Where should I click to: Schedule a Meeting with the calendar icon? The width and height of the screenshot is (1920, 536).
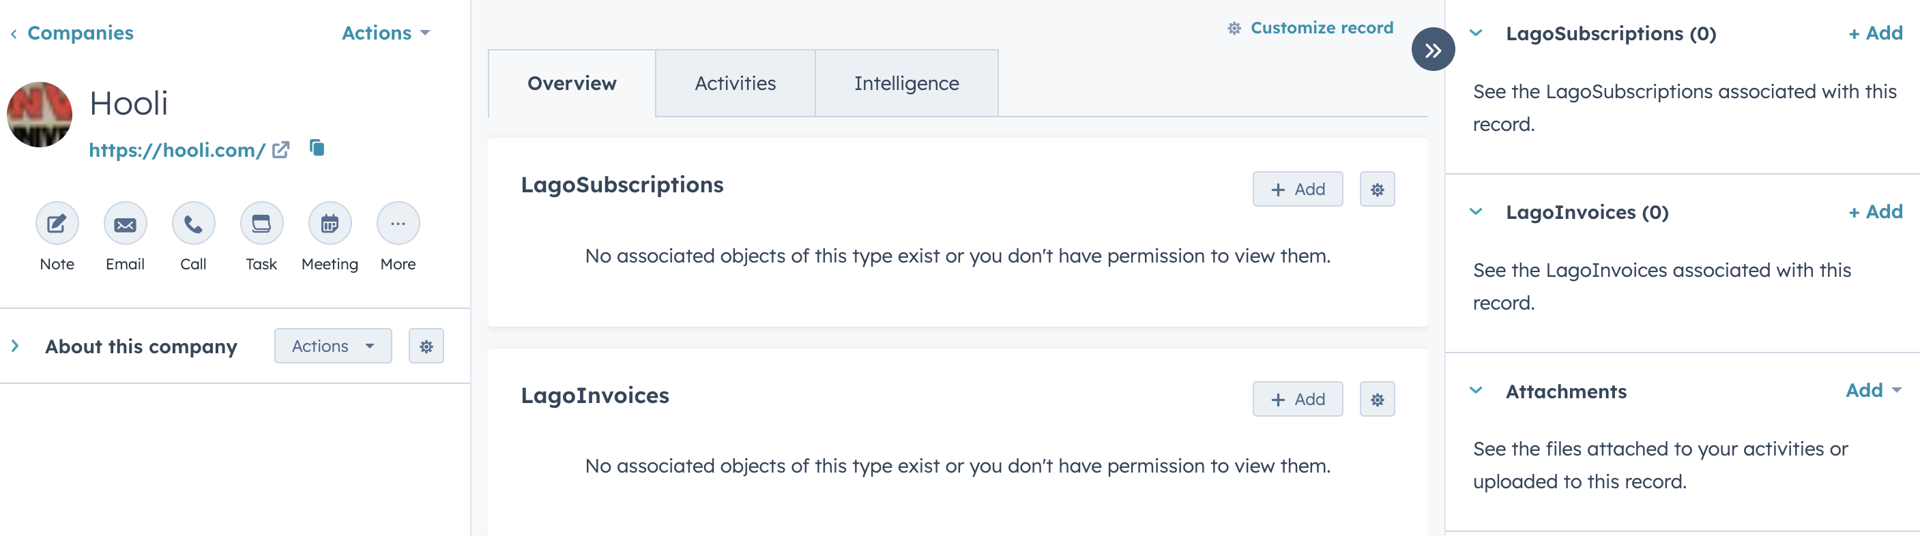click(x=330, y=224)
